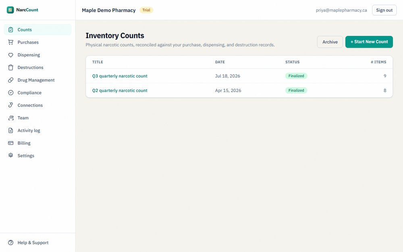Screen dimensions: 403x252
Task: Click the Maple Demo Pharmacy name
Action: tap(109, 10)
